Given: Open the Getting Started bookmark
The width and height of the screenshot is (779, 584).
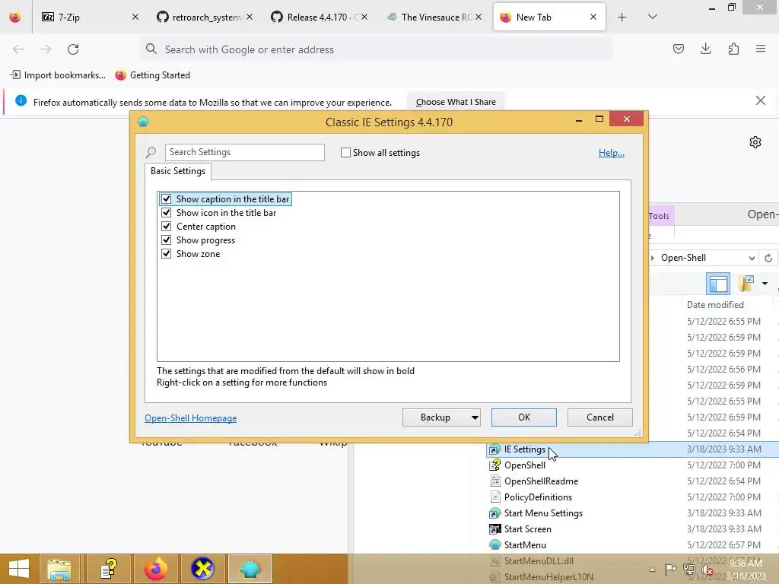Looking at the screenshot, I should tap(152, 75).
